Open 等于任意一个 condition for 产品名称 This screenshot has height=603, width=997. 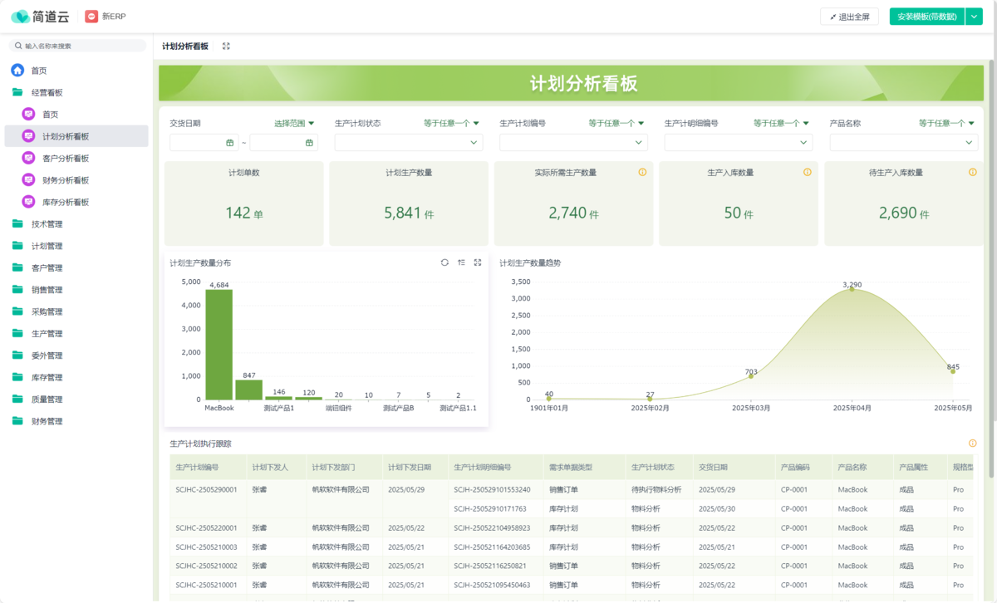947,123
